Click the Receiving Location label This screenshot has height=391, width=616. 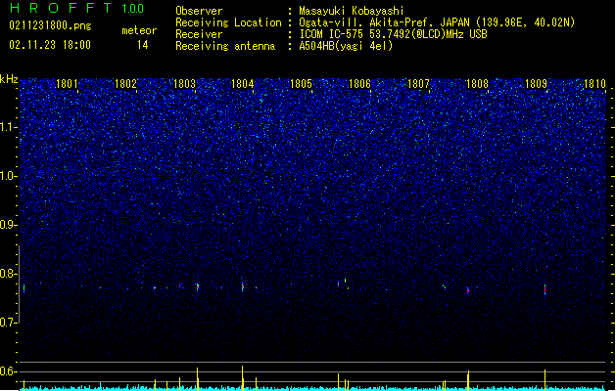(x=228, y=22)
